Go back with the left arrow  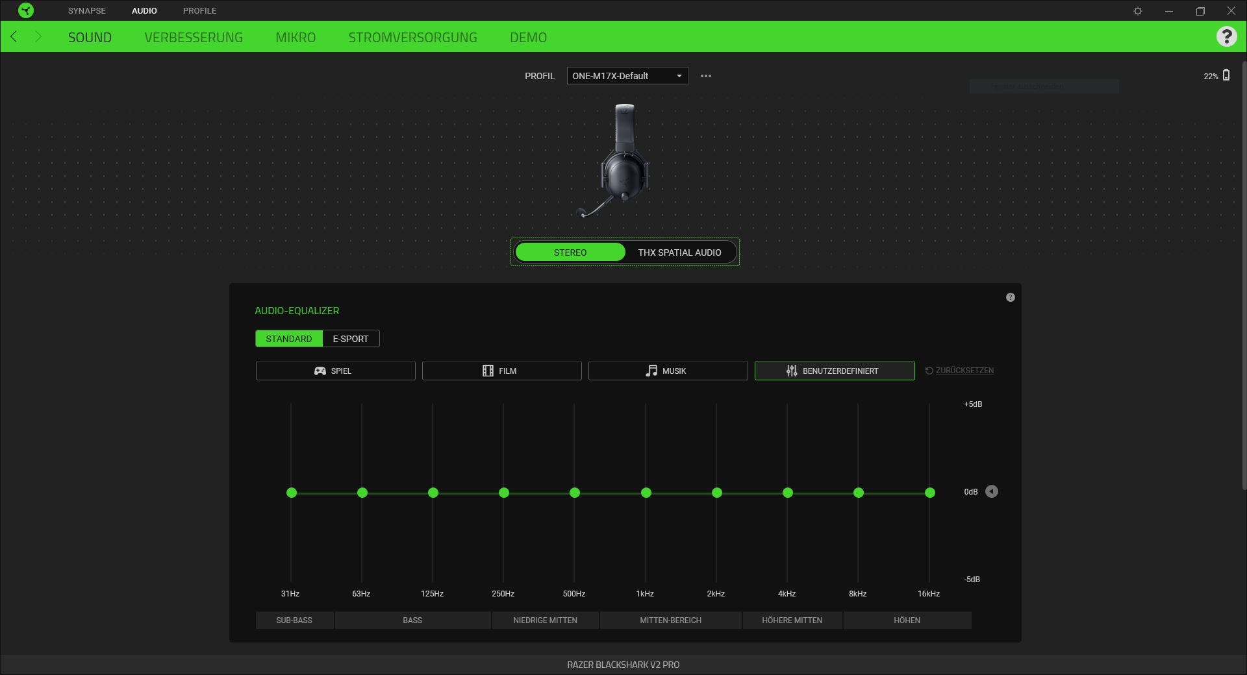point(14,36)
